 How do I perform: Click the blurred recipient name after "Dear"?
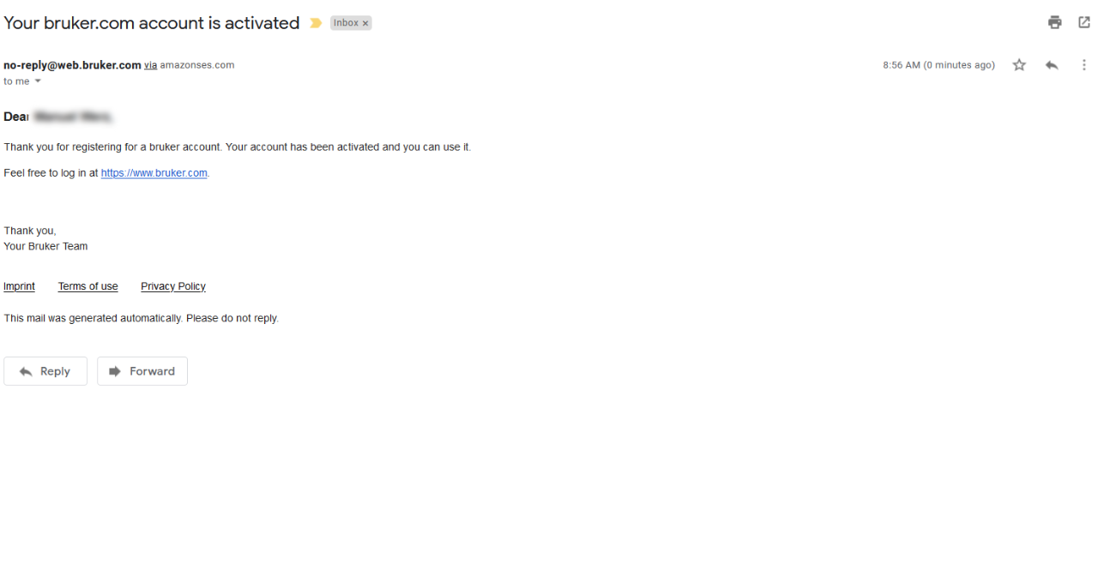pos(74,117)
